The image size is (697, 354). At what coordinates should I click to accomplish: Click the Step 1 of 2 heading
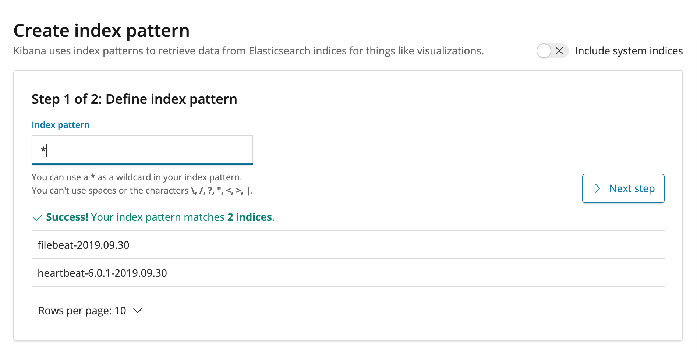coord(134,99)
